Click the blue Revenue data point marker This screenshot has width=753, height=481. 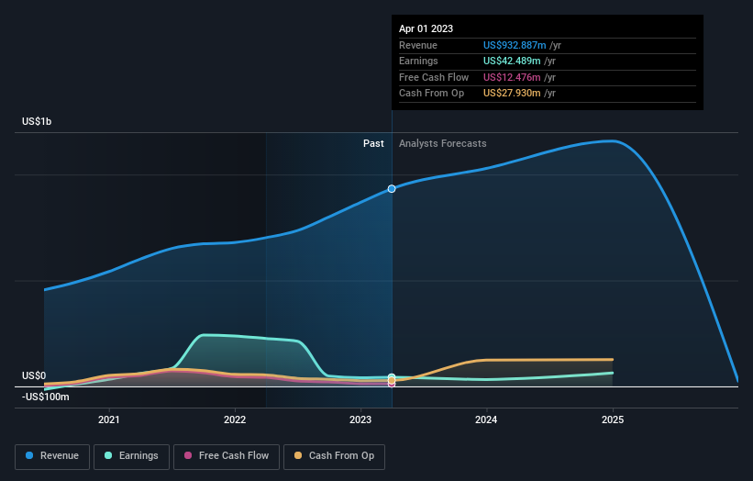click(x=392, y=189)
